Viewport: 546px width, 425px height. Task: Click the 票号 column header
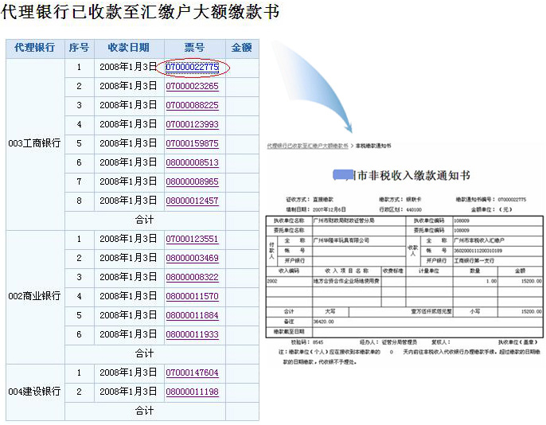pyautogui.click(x=194, y=48)
